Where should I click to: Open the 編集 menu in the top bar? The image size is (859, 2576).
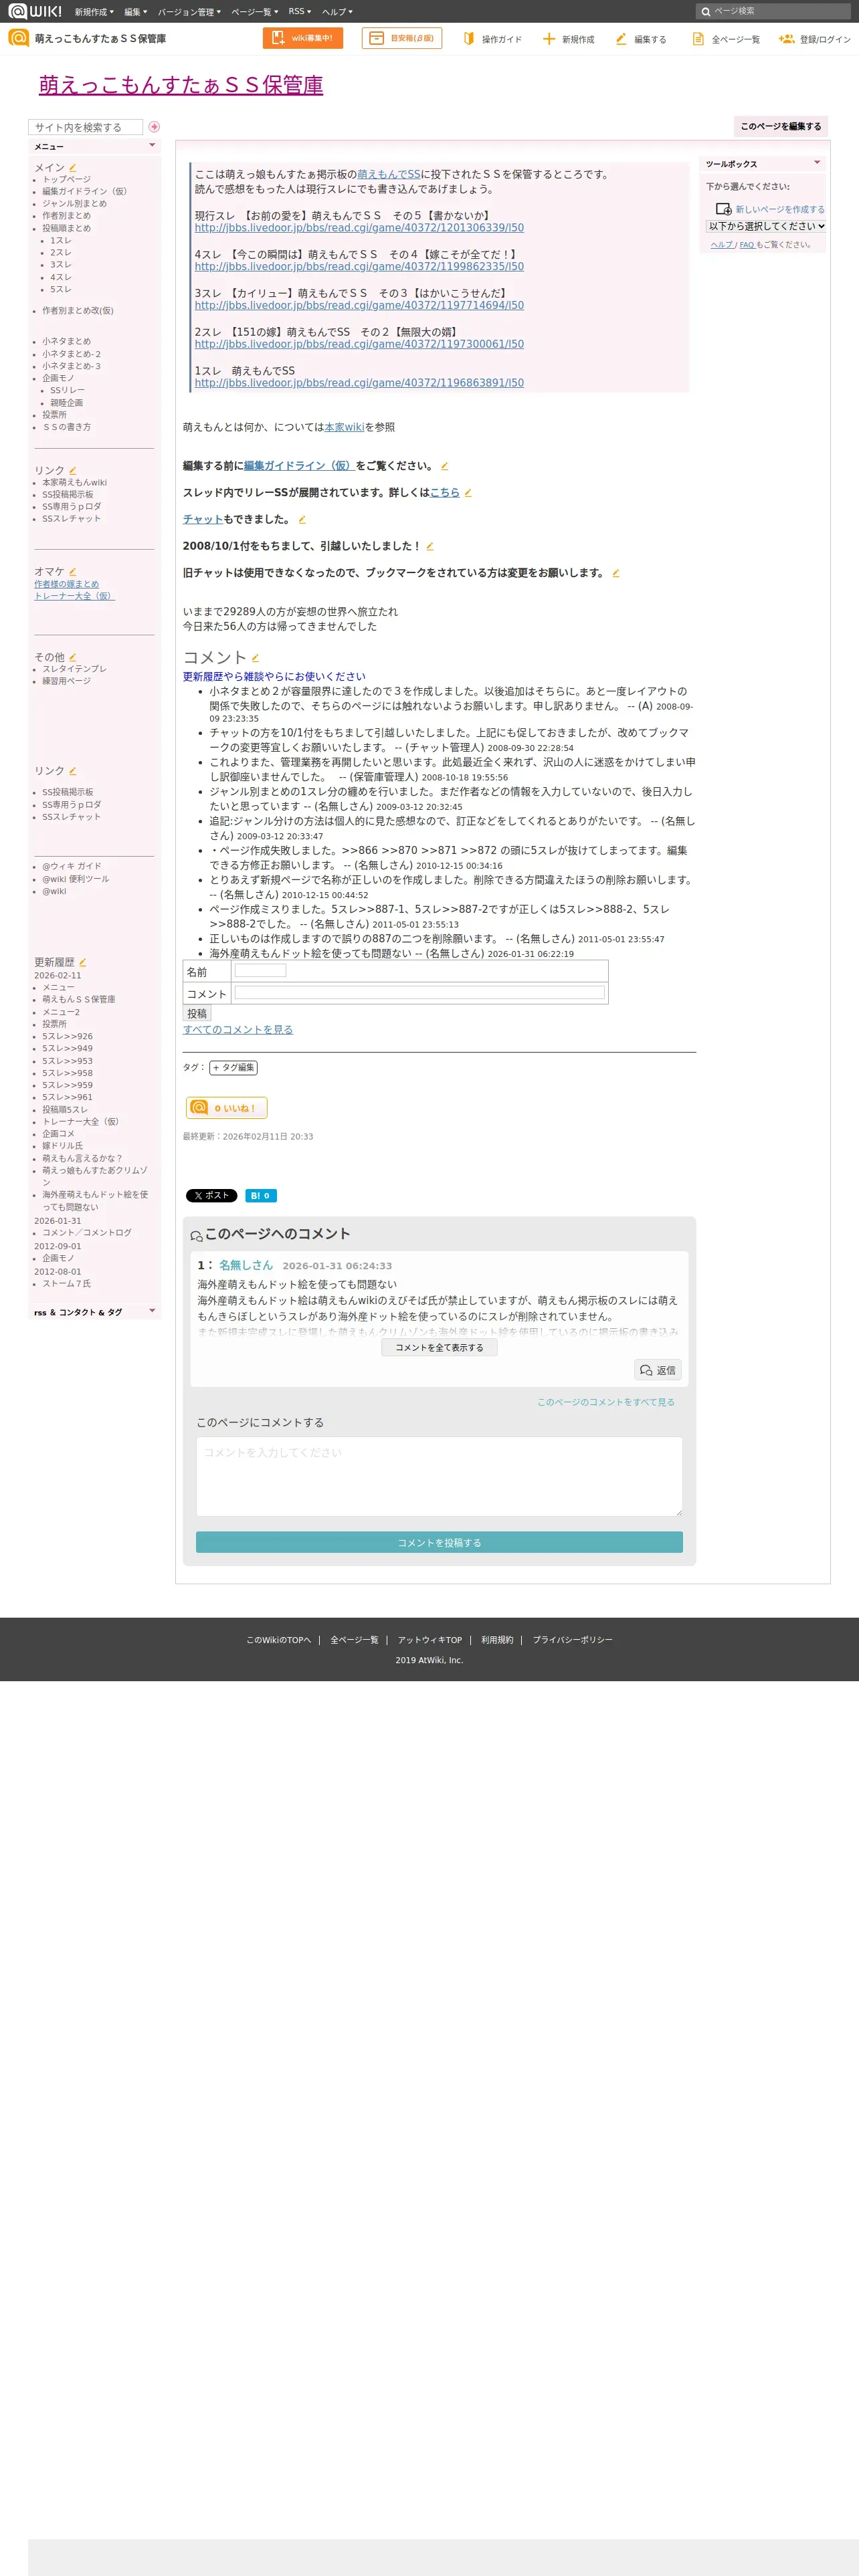136,12
